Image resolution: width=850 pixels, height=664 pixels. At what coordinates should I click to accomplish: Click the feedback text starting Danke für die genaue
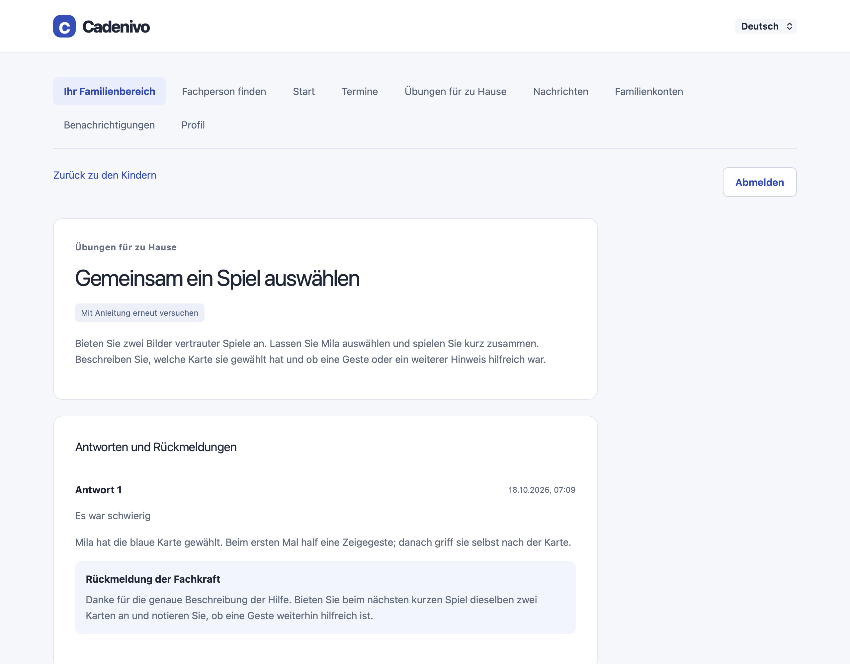pyautogui.click(x=311, y=607)
